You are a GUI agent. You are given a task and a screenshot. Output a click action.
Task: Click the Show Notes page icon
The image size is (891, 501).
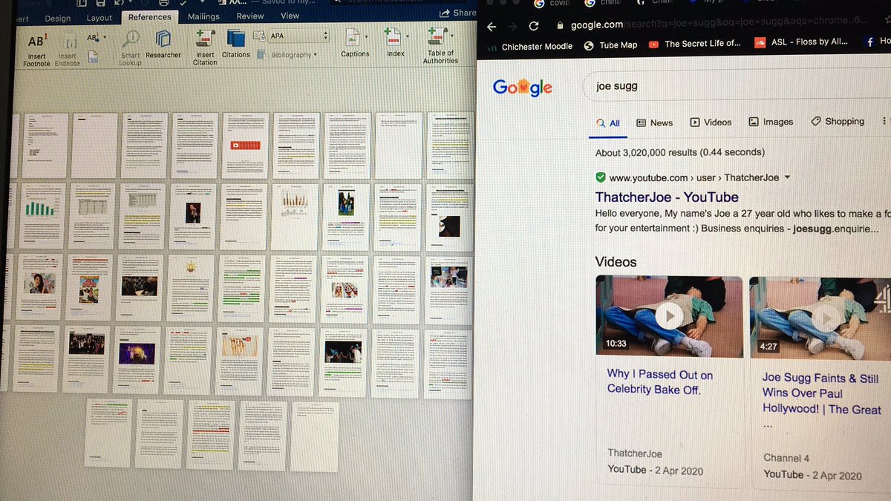(93, 56)
